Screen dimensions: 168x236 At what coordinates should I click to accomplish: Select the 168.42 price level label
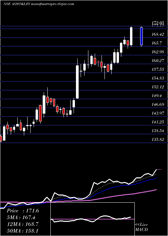click(x=158, y=34)
